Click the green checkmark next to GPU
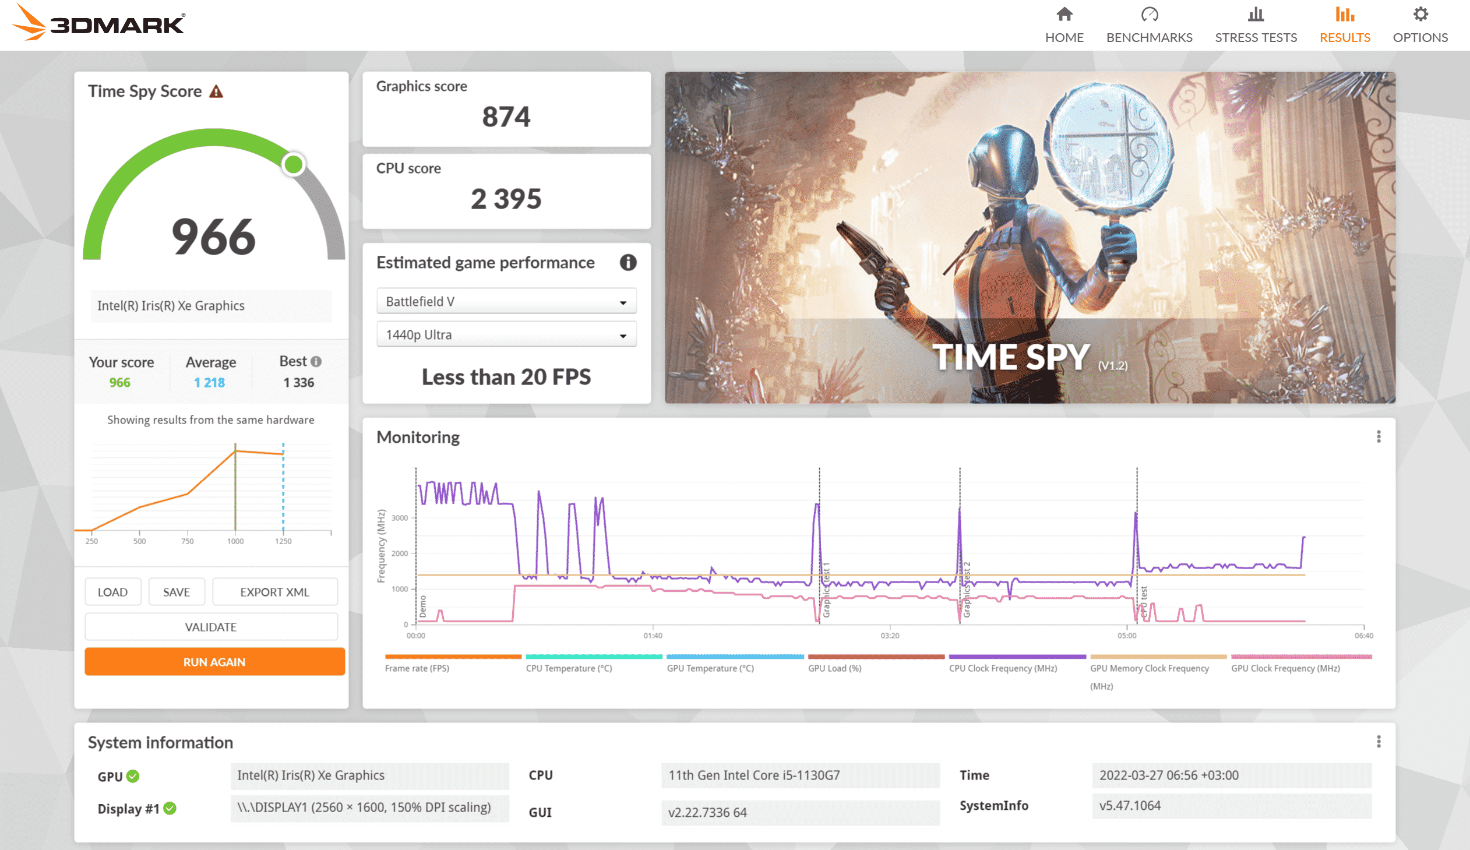This screenshot has width=1470, height=850. pyautogui.click(x=133, y=777)
